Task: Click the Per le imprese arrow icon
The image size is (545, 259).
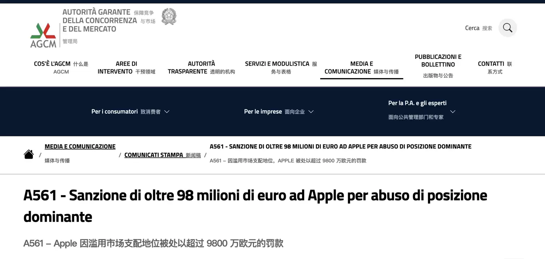Action: click(310, 111)
